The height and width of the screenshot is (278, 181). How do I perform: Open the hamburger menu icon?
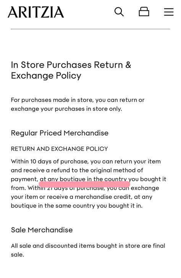point(169,12)
